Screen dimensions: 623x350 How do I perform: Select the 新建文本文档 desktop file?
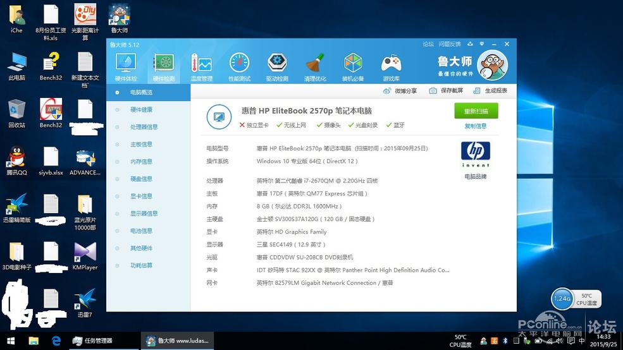point(85,70)
